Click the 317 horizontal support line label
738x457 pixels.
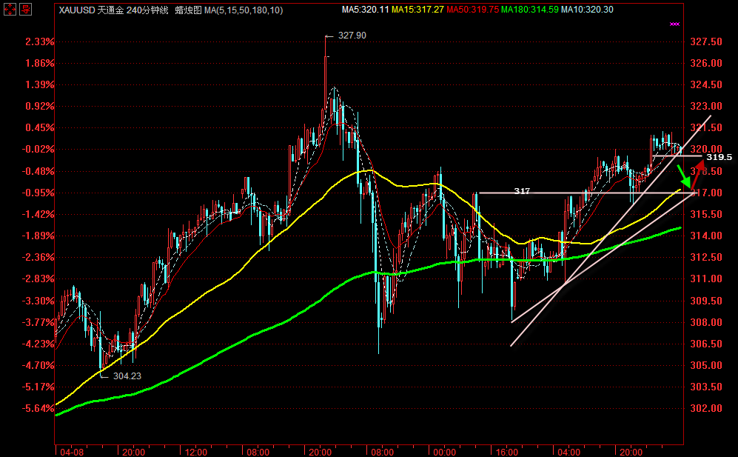click(x=522, y=191)
